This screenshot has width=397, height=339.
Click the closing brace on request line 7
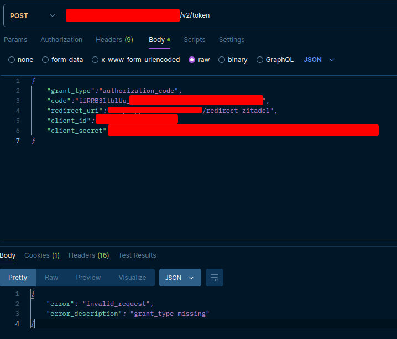pos(33,140)
